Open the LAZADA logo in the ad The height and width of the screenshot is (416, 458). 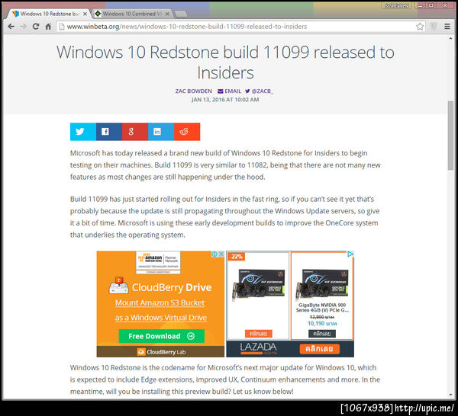[x=258, y=347]
